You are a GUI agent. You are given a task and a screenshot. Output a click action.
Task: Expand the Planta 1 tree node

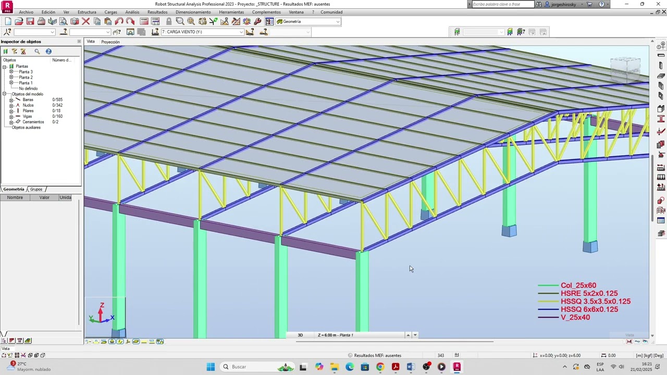click(x=11, y=83)
